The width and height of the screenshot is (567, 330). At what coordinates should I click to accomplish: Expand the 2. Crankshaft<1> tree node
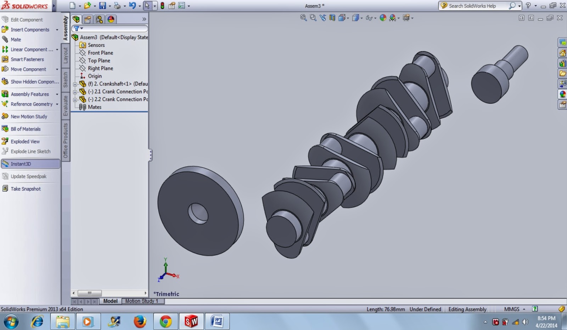click(x=75, y=84)
